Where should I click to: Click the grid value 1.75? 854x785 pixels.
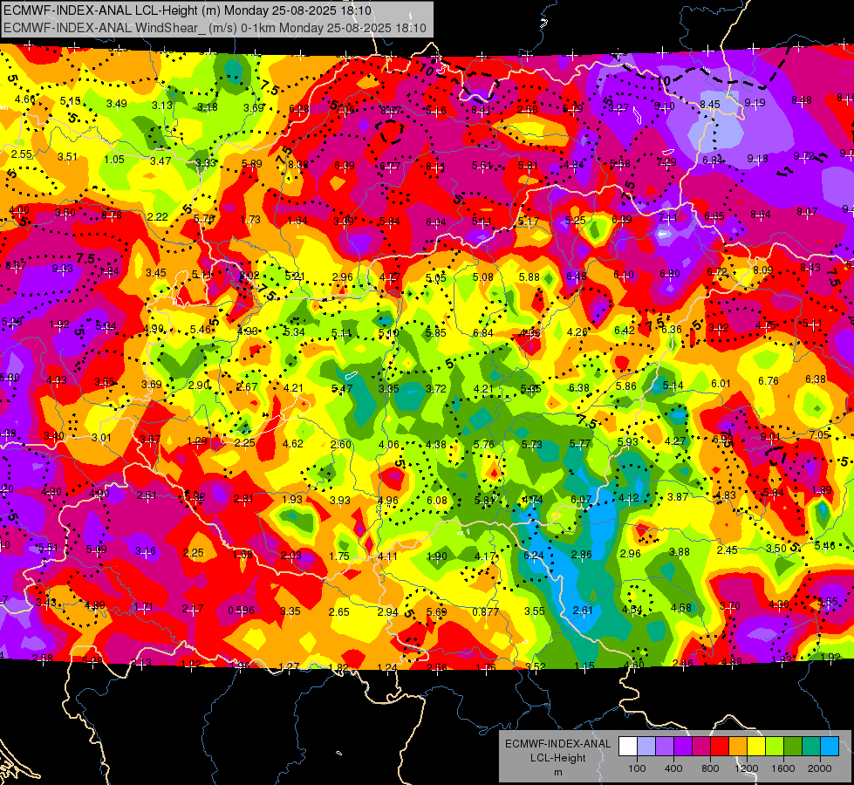(339, 556)
